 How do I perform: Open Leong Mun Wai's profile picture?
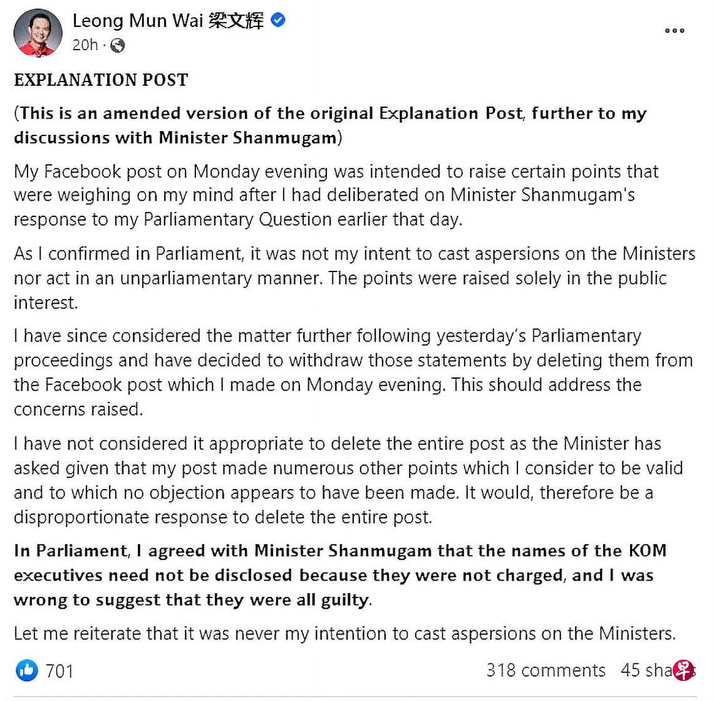[x=38, y=33]
